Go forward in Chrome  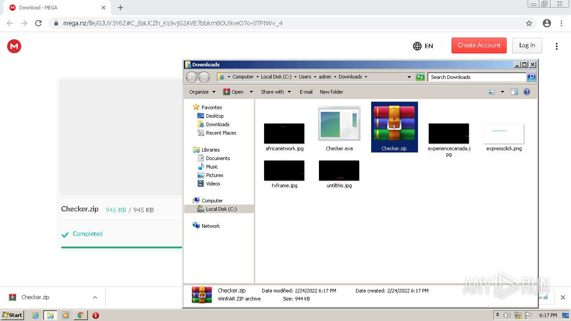coord(24,23)
